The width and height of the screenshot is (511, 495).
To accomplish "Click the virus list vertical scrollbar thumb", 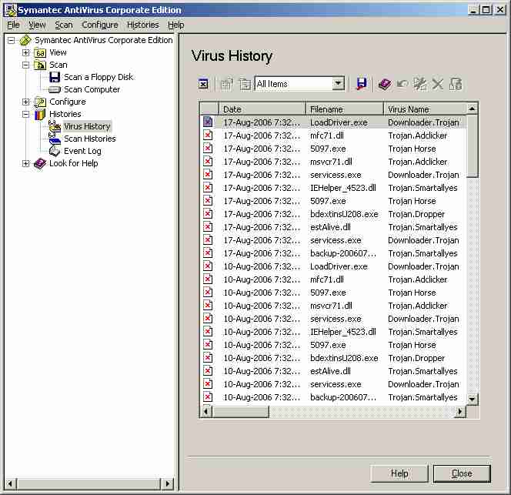I will [473, 145].
